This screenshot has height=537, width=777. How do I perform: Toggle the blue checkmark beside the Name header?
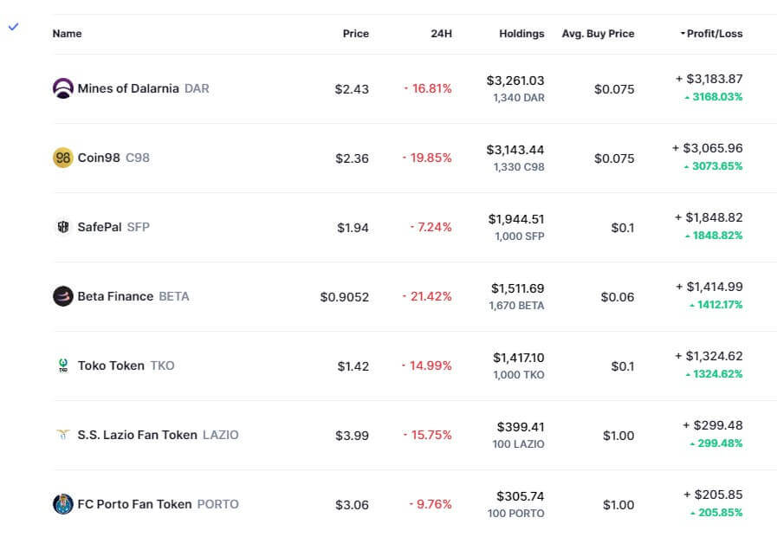(13, 27)
